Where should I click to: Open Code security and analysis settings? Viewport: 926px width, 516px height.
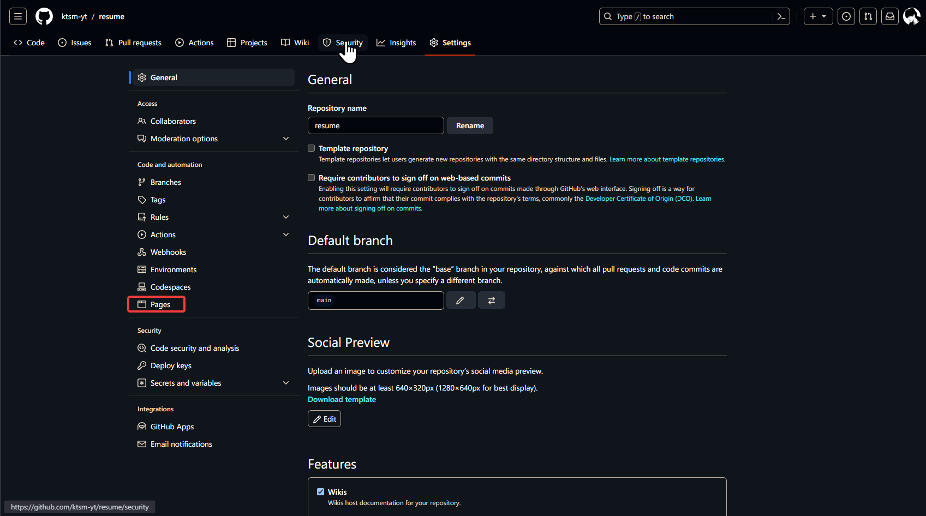point(213,348)
